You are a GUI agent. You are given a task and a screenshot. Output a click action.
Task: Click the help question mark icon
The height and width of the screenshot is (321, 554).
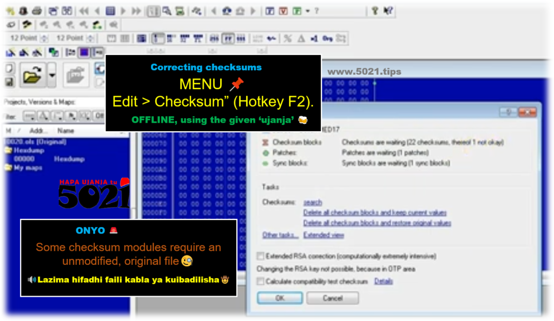[374, 10]
